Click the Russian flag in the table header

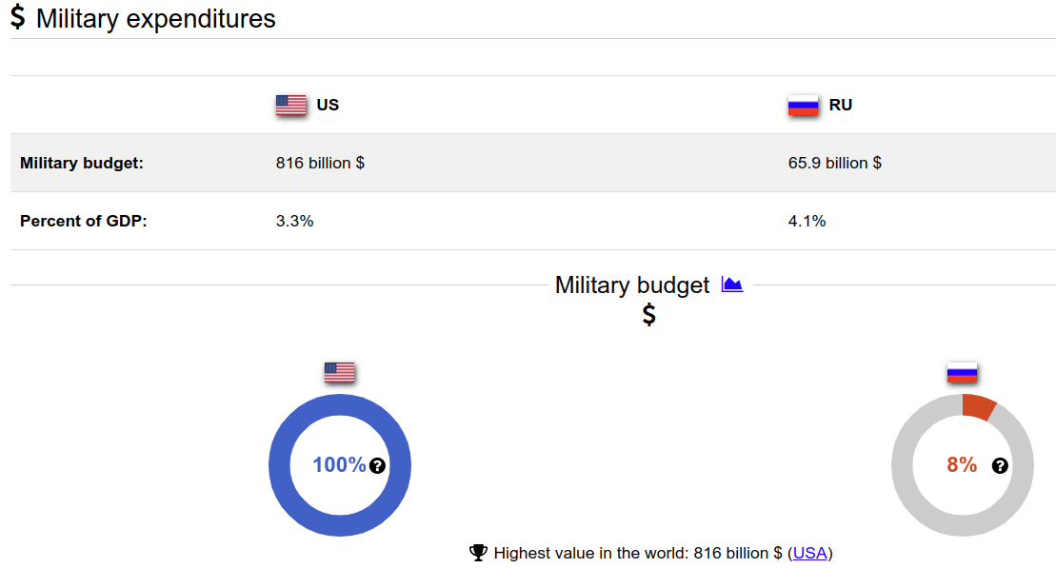click(804, 105)
